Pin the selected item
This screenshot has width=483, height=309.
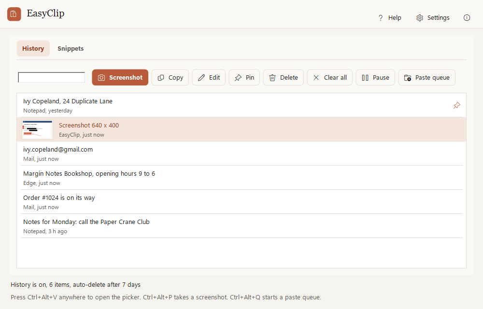click(x=244, y=77)
